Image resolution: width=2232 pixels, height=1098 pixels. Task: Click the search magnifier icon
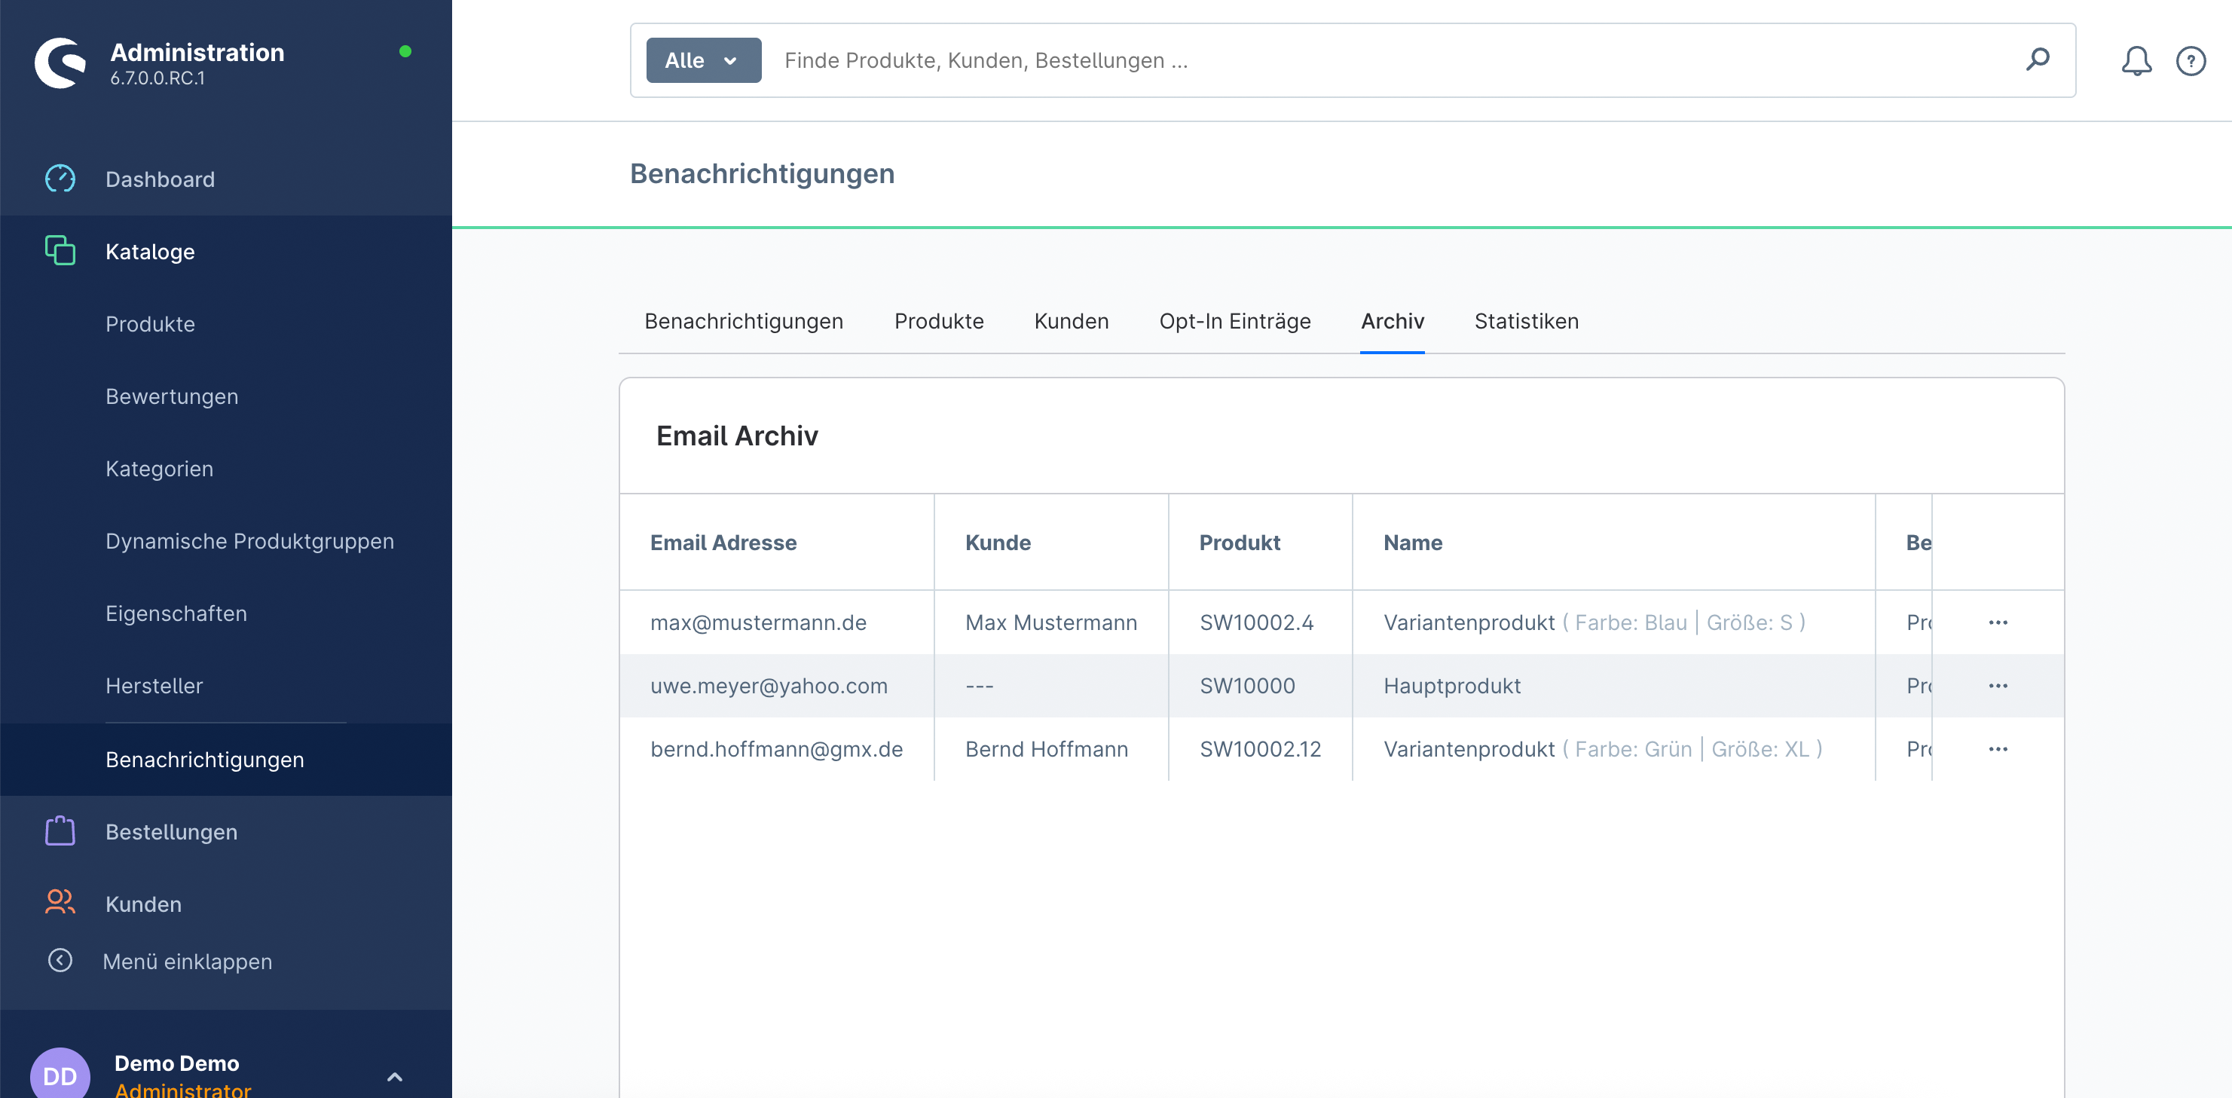[2037, 60]
